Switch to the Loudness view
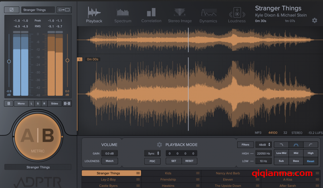The image size is (323, 188). (237, 15)
